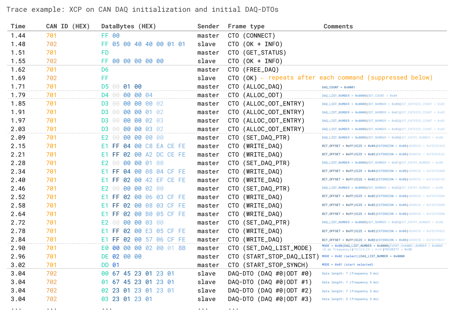Viewport: 450px width, 317px height.
Task: Click data bytes 'D5 00 01 00'
Action: point(121,87)
